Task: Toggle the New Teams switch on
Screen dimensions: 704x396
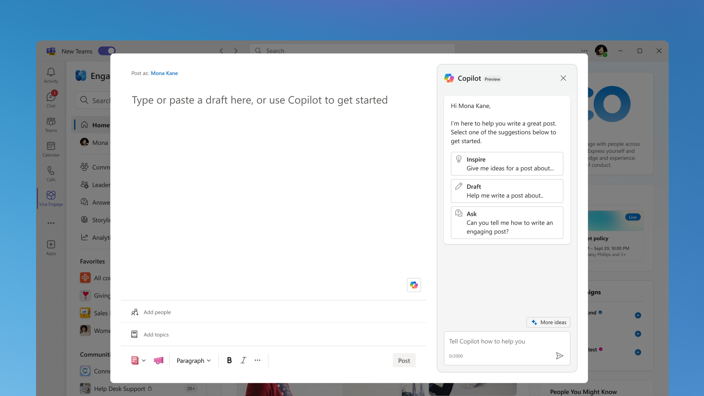Action: (x=107, y=50)
